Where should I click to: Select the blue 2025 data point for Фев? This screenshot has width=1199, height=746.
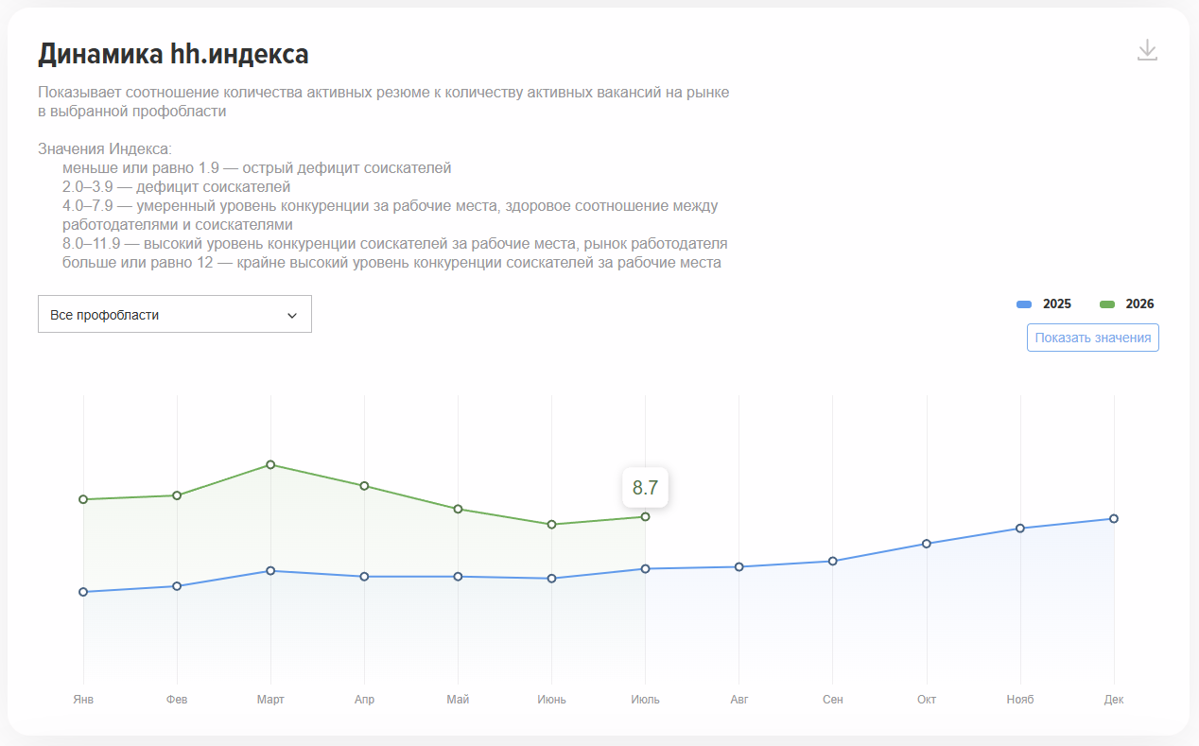pos(177,586)
